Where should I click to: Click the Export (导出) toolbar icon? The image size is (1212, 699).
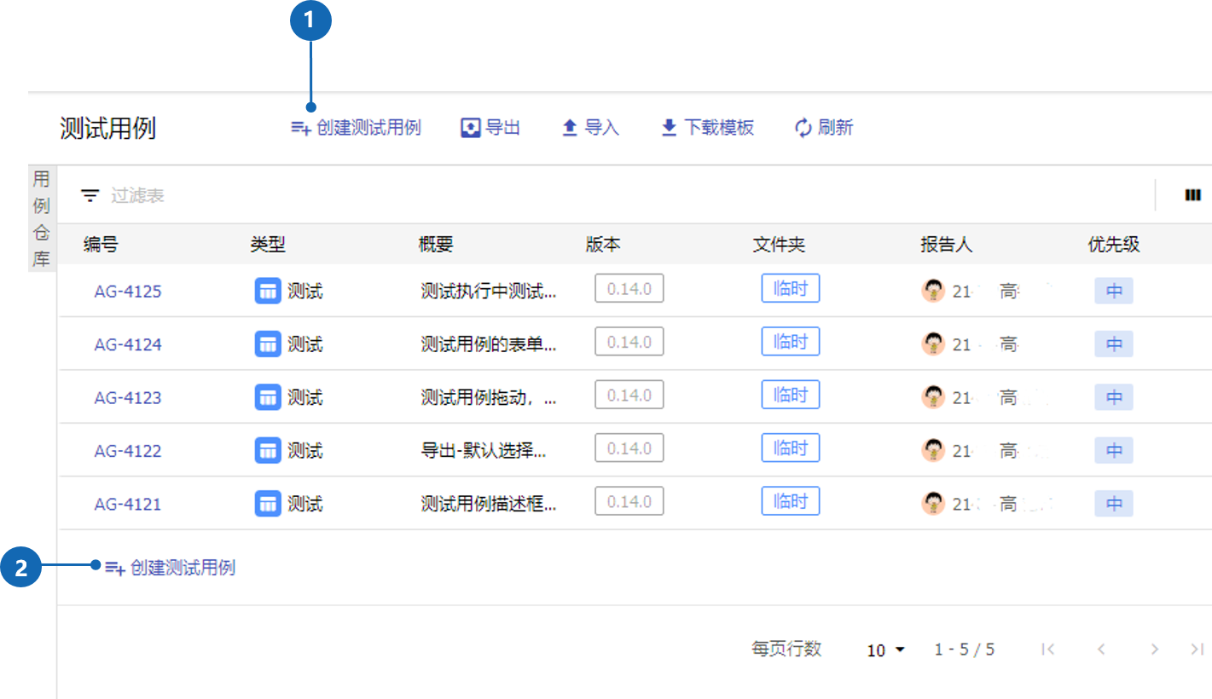pos(471,128)
